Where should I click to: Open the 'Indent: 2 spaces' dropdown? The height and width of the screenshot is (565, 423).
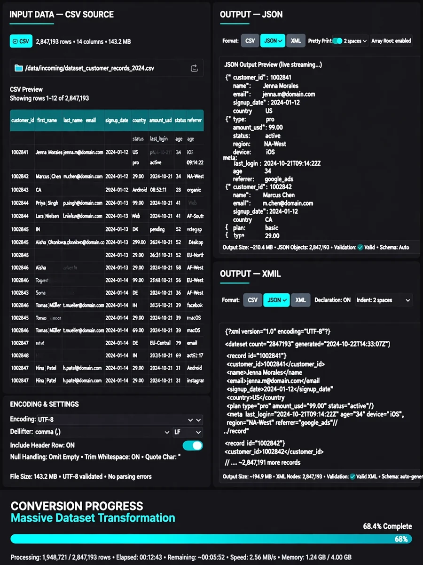point(384,300)
